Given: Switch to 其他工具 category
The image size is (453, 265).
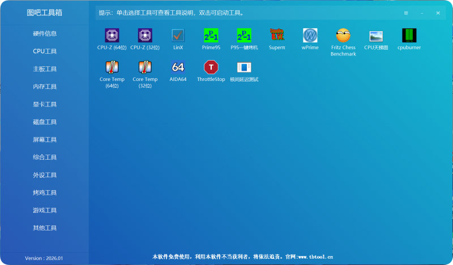Looking at the screenshot, I should coord(45,228).
